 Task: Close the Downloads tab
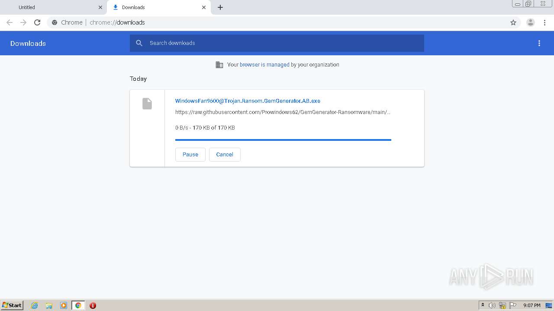[x=204, y=7]
